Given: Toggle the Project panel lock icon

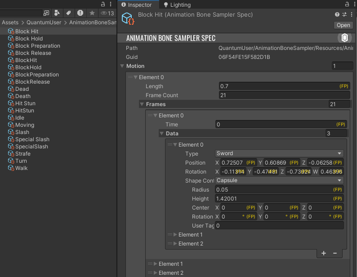Looking at the screenshot, I should [103, 4].
